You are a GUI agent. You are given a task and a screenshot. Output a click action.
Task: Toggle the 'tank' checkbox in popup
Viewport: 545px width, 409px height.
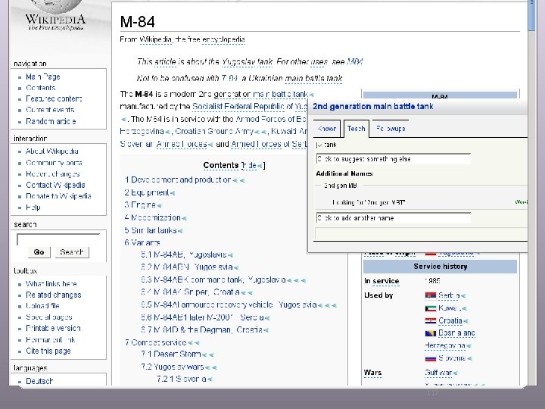click(319, 145)
